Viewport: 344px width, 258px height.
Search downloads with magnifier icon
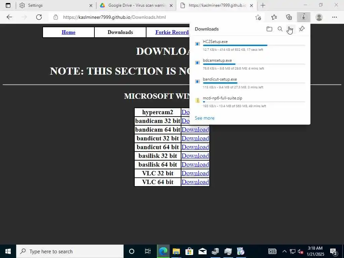280,29
